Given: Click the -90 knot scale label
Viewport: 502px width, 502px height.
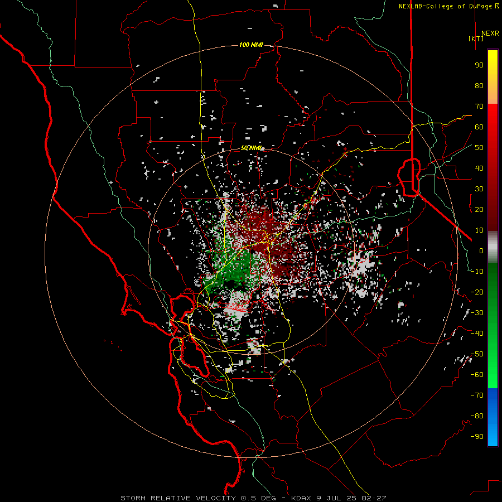Looking at the screenshot, I should [477, 437].
